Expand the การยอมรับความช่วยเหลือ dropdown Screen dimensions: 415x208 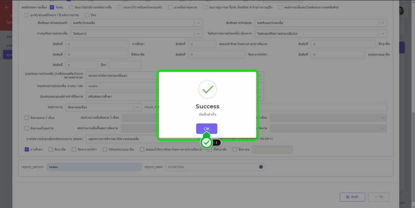click(198, 34)
